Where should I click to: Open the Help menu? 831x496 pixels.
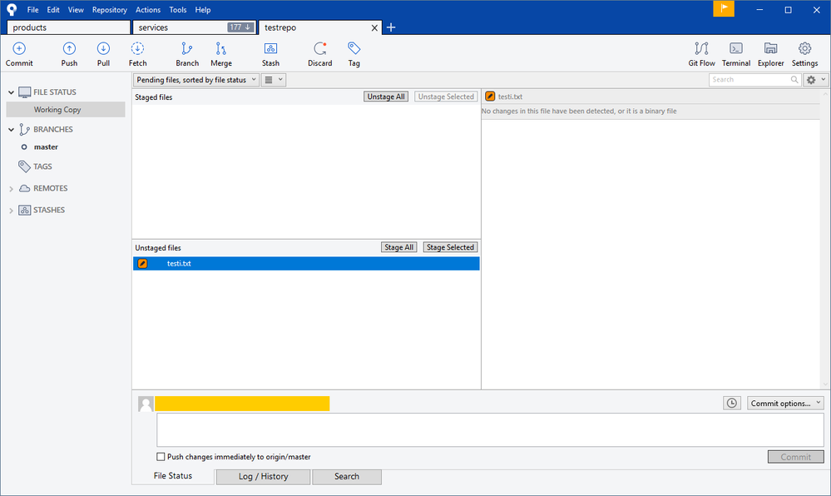[202, 9]
